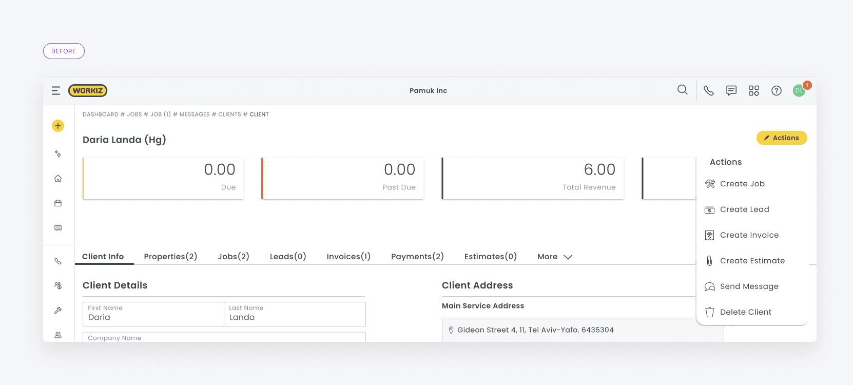Open the phone dialer in the header

click(709, 91)
